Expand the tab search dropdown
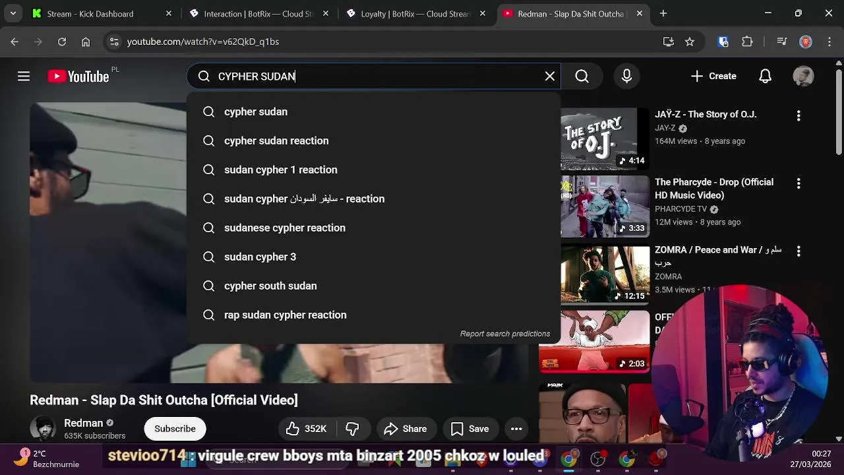 13,13
